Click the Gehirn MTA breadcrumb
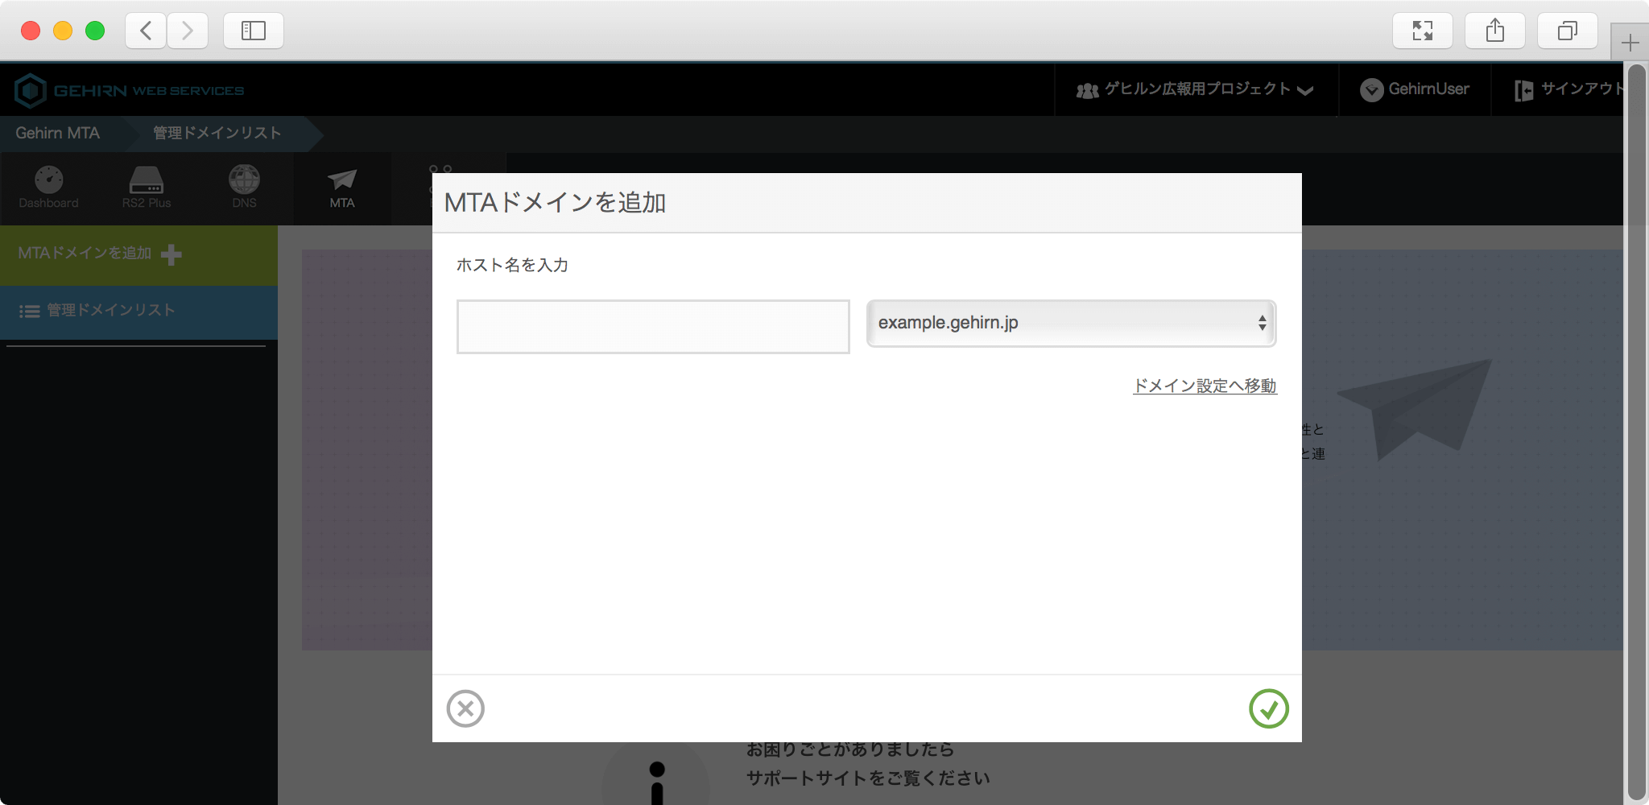 pyautogui.click(x=58, y=134)
